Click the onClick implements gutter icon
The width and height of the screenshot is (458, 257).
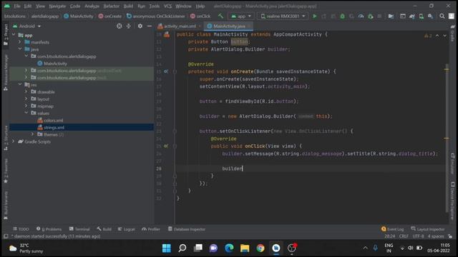(166, 146)
